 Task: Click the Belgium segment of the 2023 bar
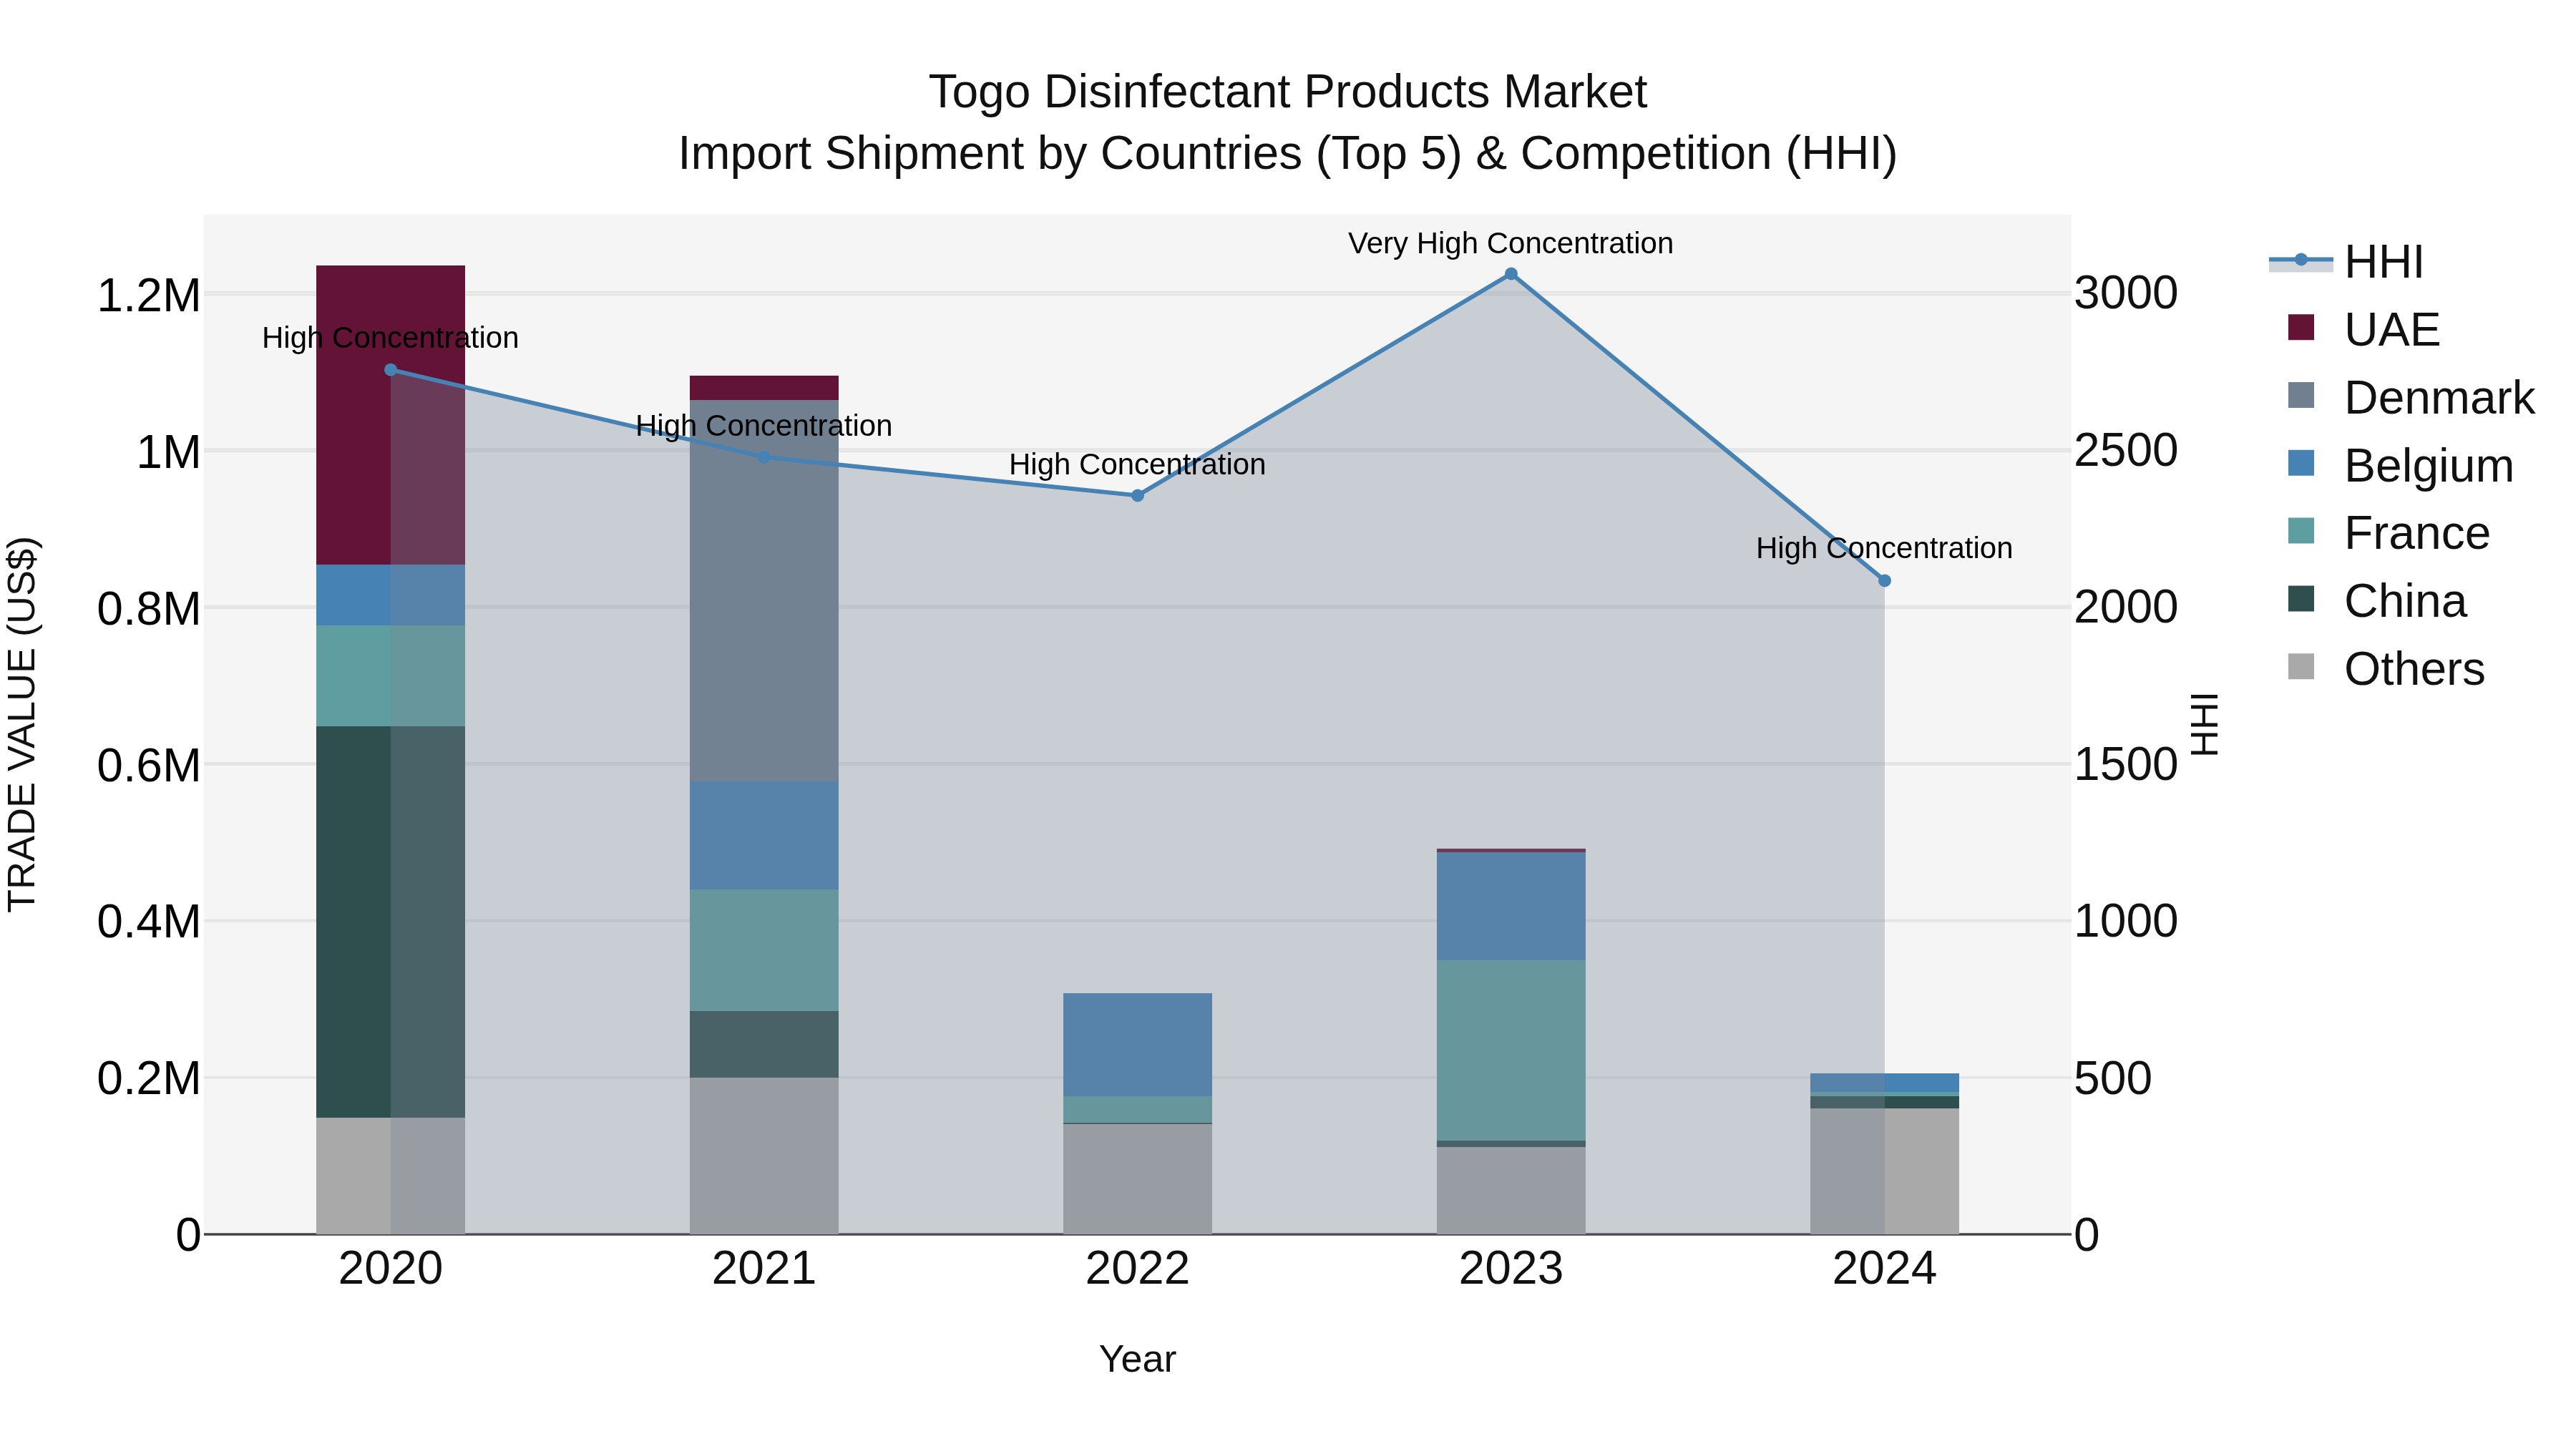click(x=1511, y=907)
